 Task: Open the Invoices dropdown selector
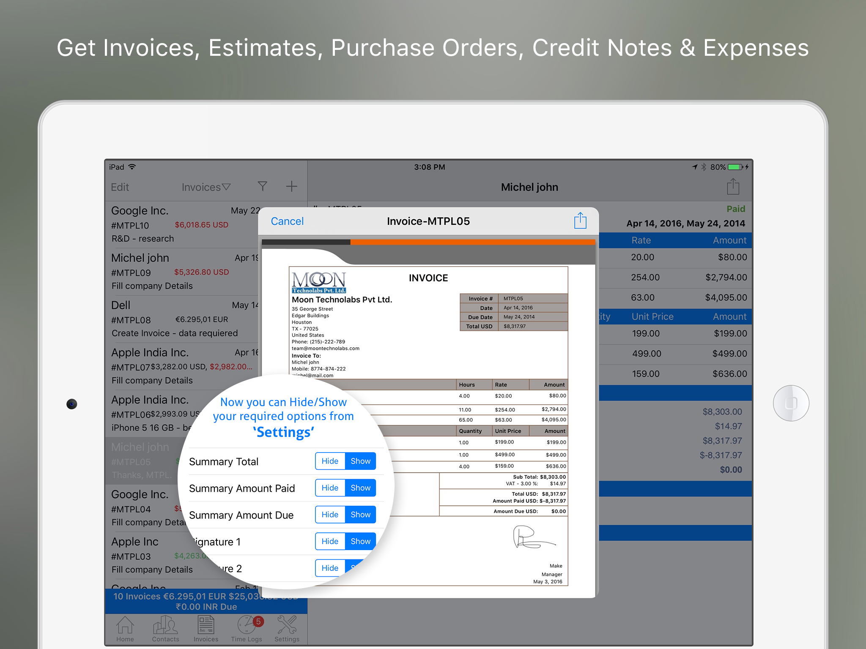[x=206, y=186]
